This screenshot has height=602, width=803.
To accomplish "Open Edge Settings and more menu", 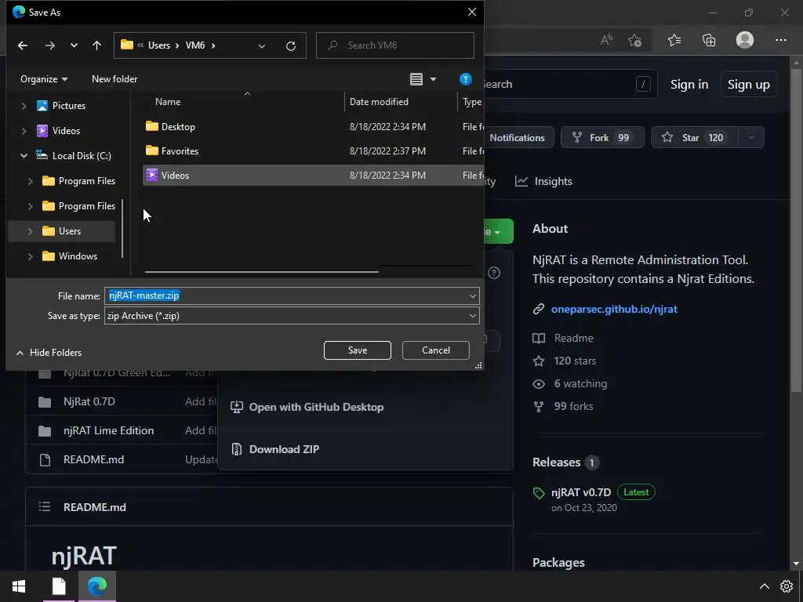I will pos(781,40).
